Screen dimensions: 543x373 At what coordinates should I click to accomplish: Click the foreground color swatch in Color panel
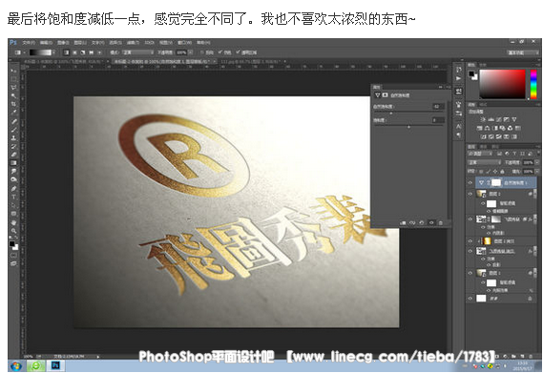pos(471,73)
